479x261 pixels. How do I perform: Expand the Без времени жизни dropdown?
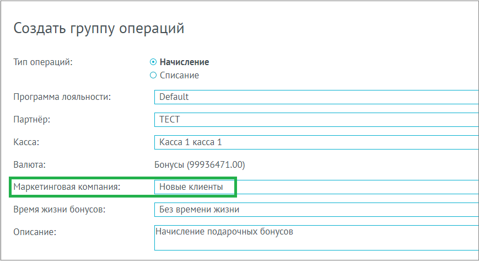316,210
